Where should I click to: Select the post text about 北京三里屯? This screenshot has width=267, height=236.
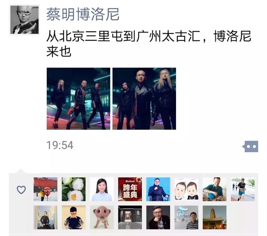(149, 43)
